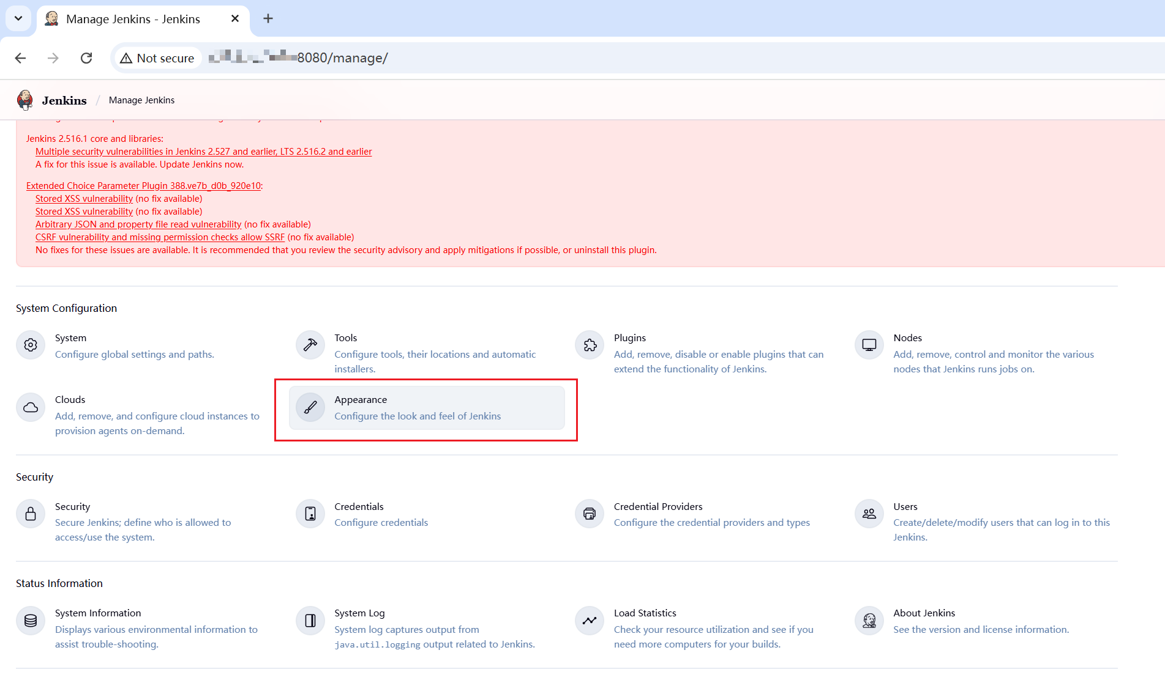Close the Manage Jenkins browser tab
This screenshot has width=1165, height=683.
click(x=235, y=19)
